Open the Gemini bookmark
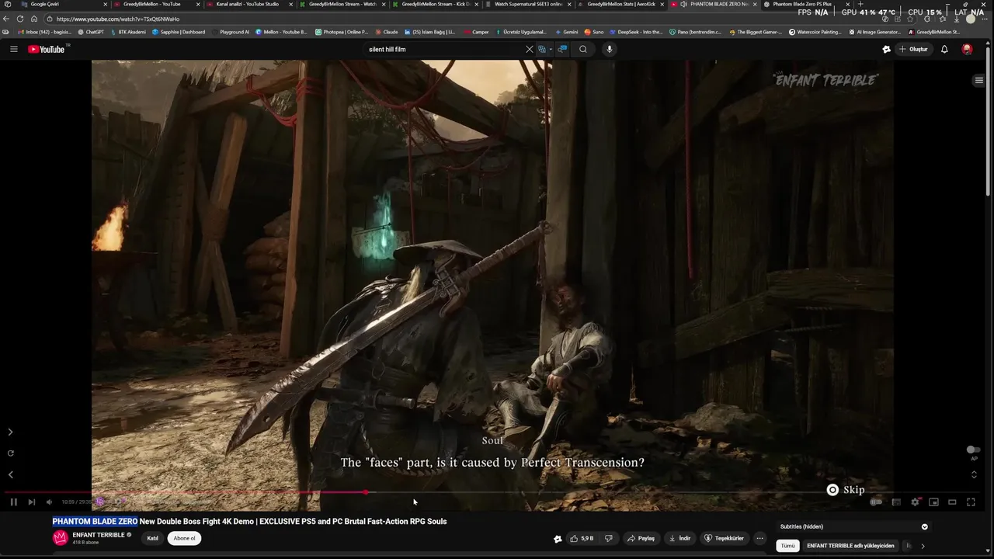 point(566,32)
